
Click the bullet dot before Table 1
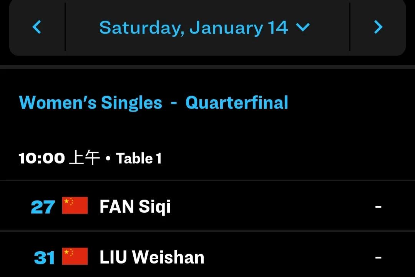108,159
